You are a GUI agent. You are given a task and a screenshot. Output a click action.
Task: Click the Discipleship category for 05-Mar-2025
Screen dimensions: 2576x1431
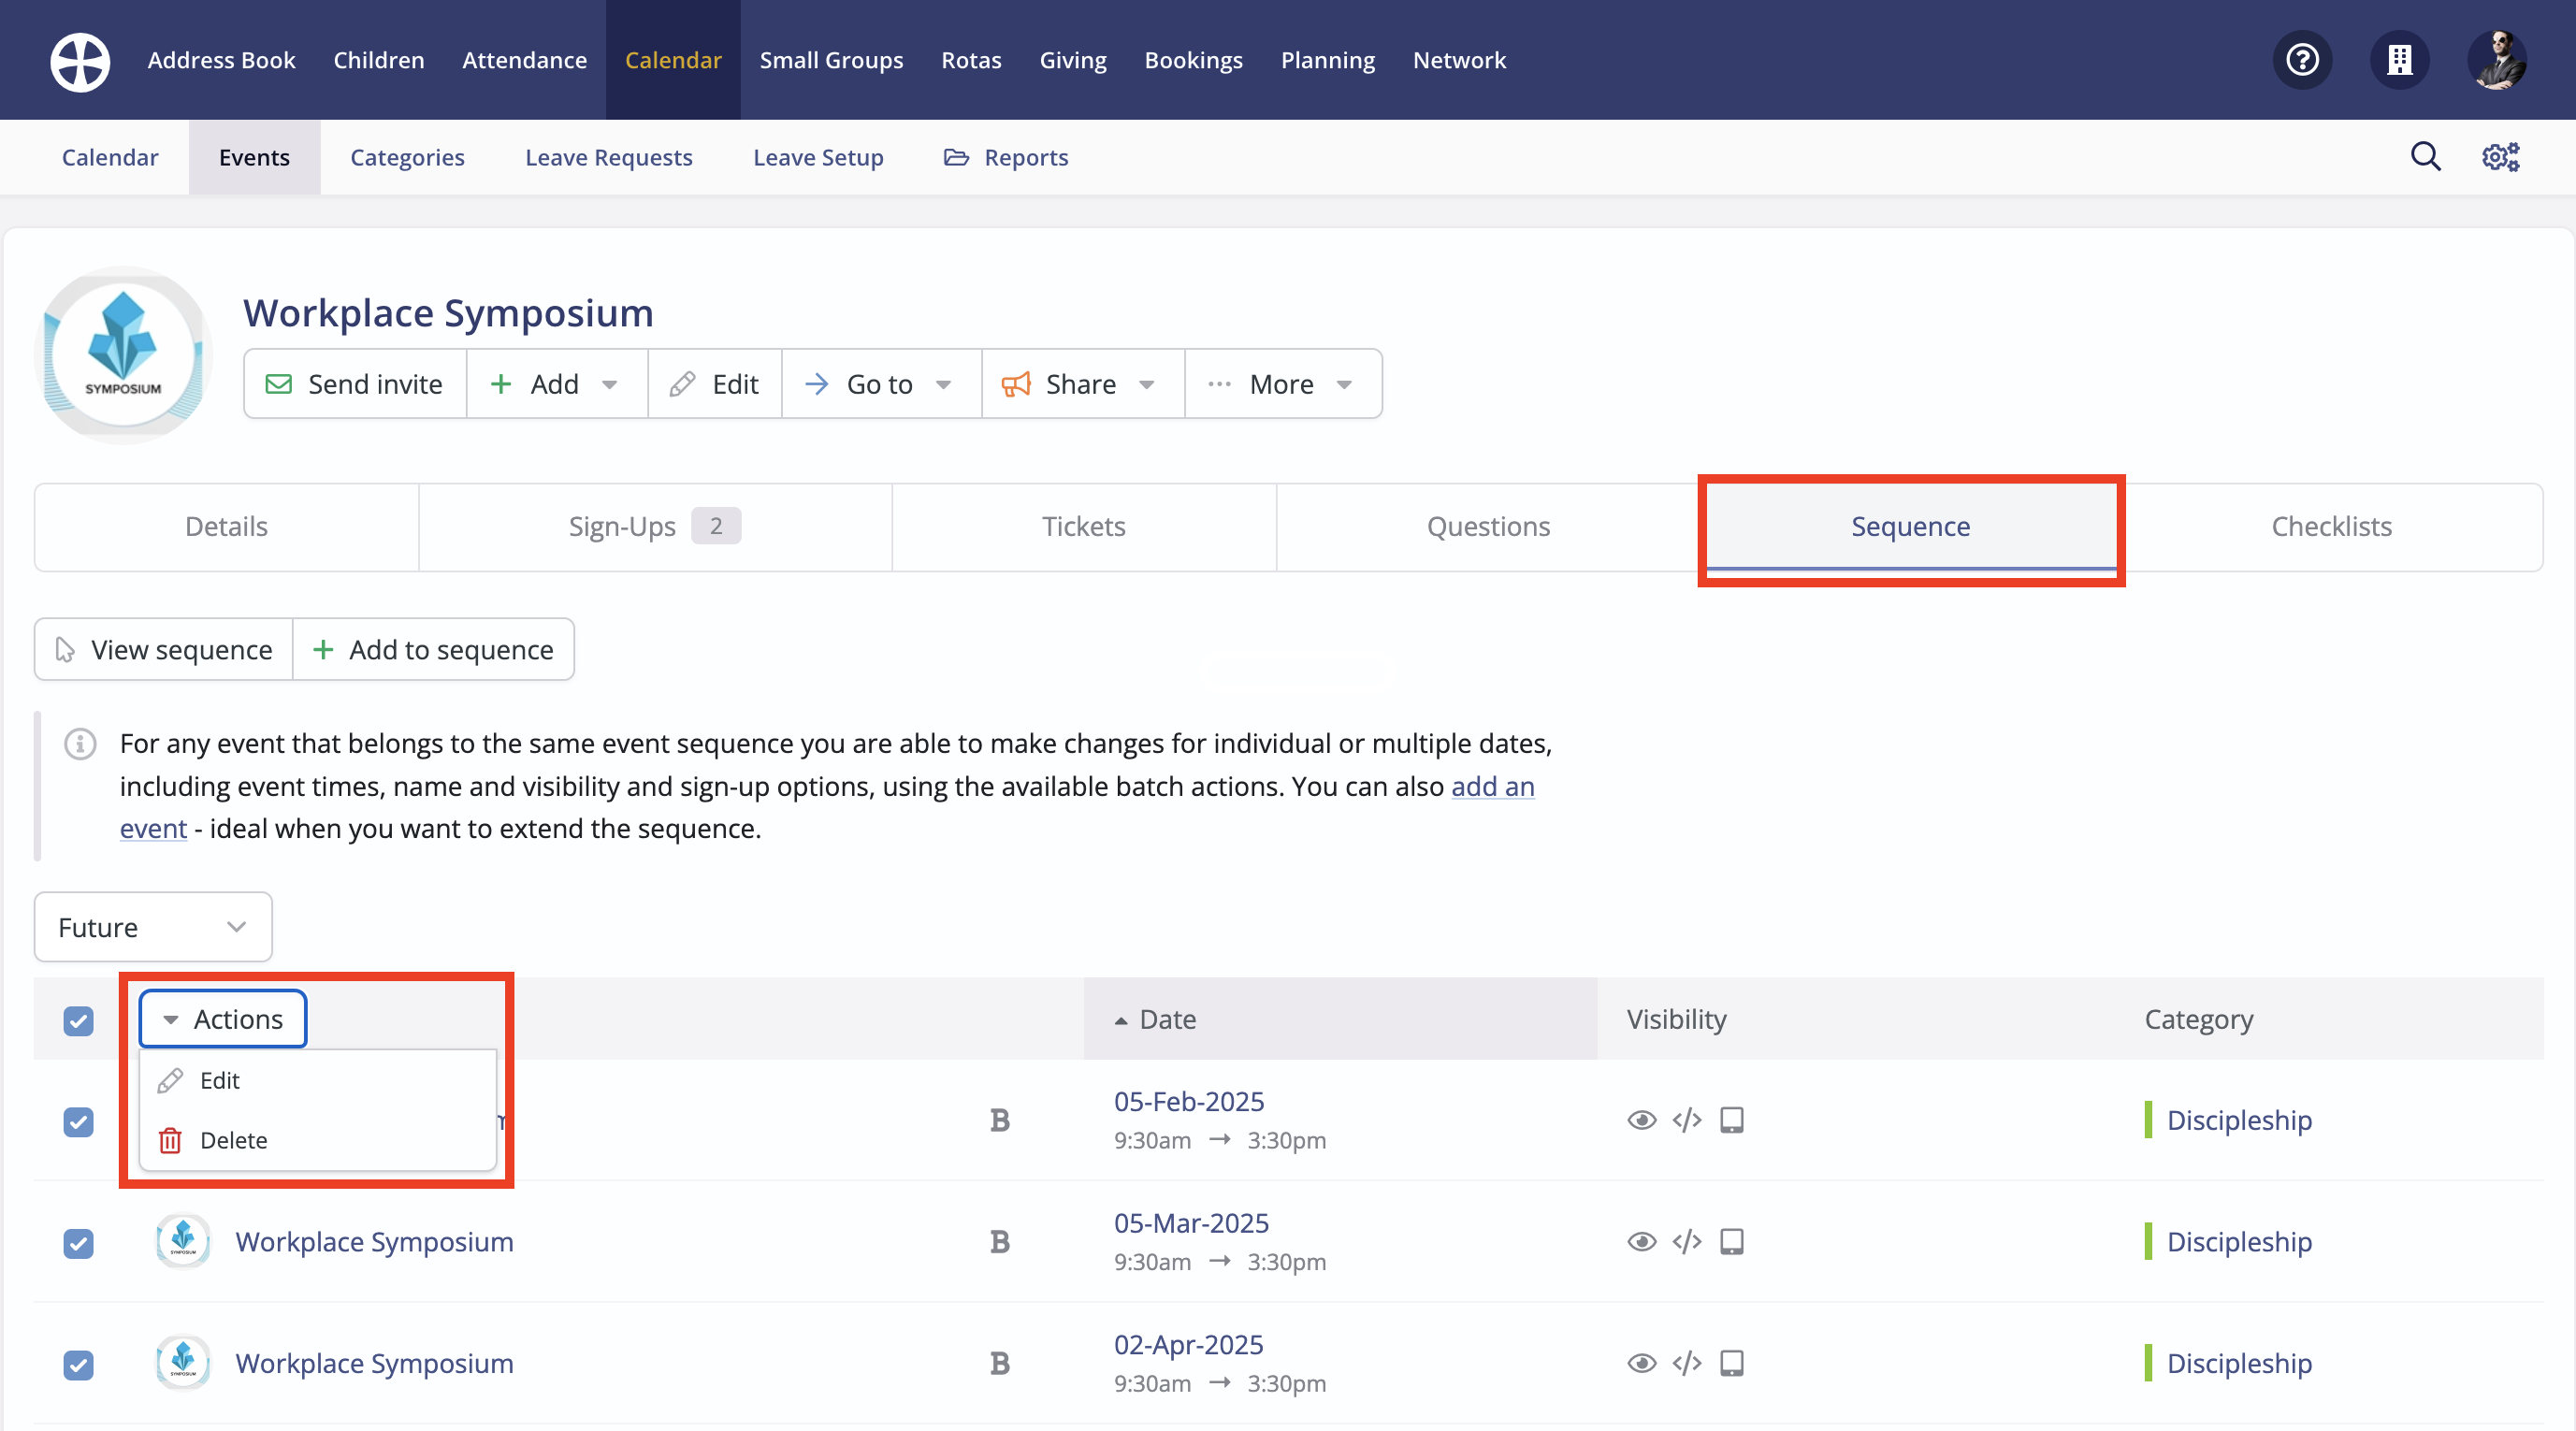(x=2239, y=1241)
